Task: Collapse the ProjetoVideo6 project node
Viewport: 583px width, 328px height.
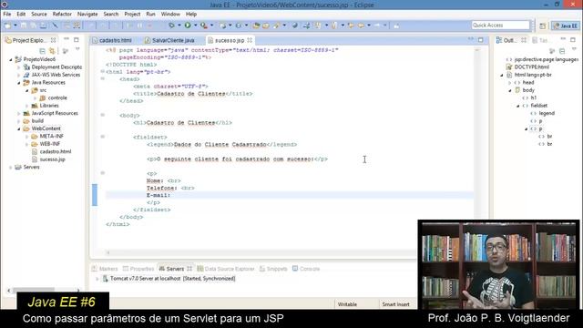Action: click(x=11, y=59)
